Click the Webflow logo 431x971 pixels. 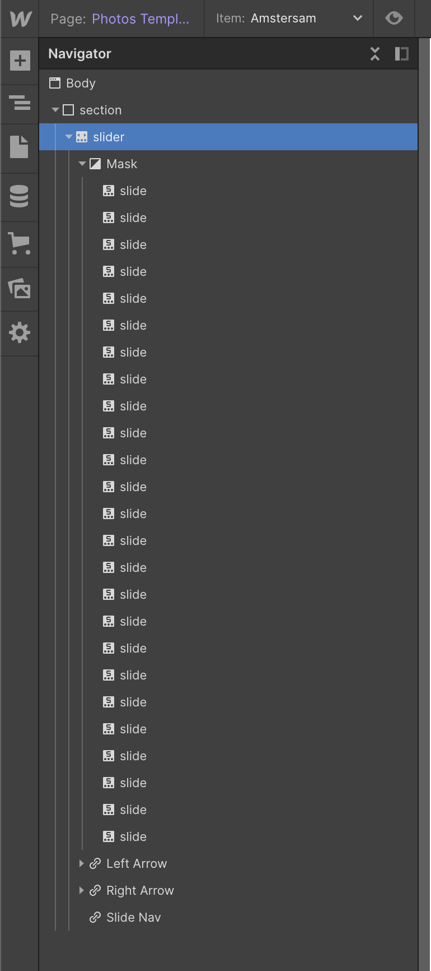tap(20, 18)
